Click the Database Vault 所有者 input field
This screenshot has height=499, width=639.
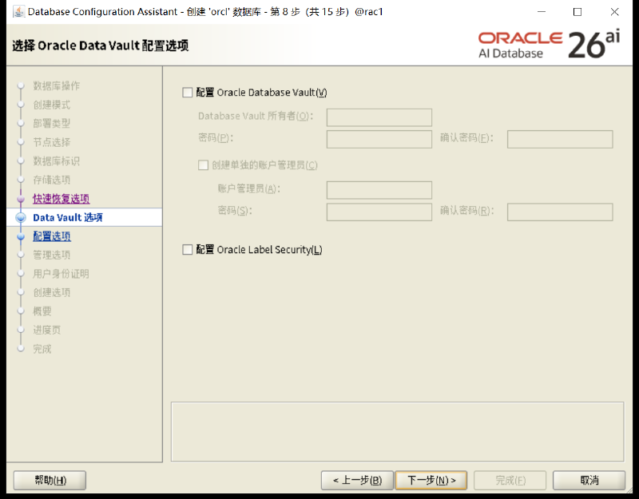coord(379,117)
